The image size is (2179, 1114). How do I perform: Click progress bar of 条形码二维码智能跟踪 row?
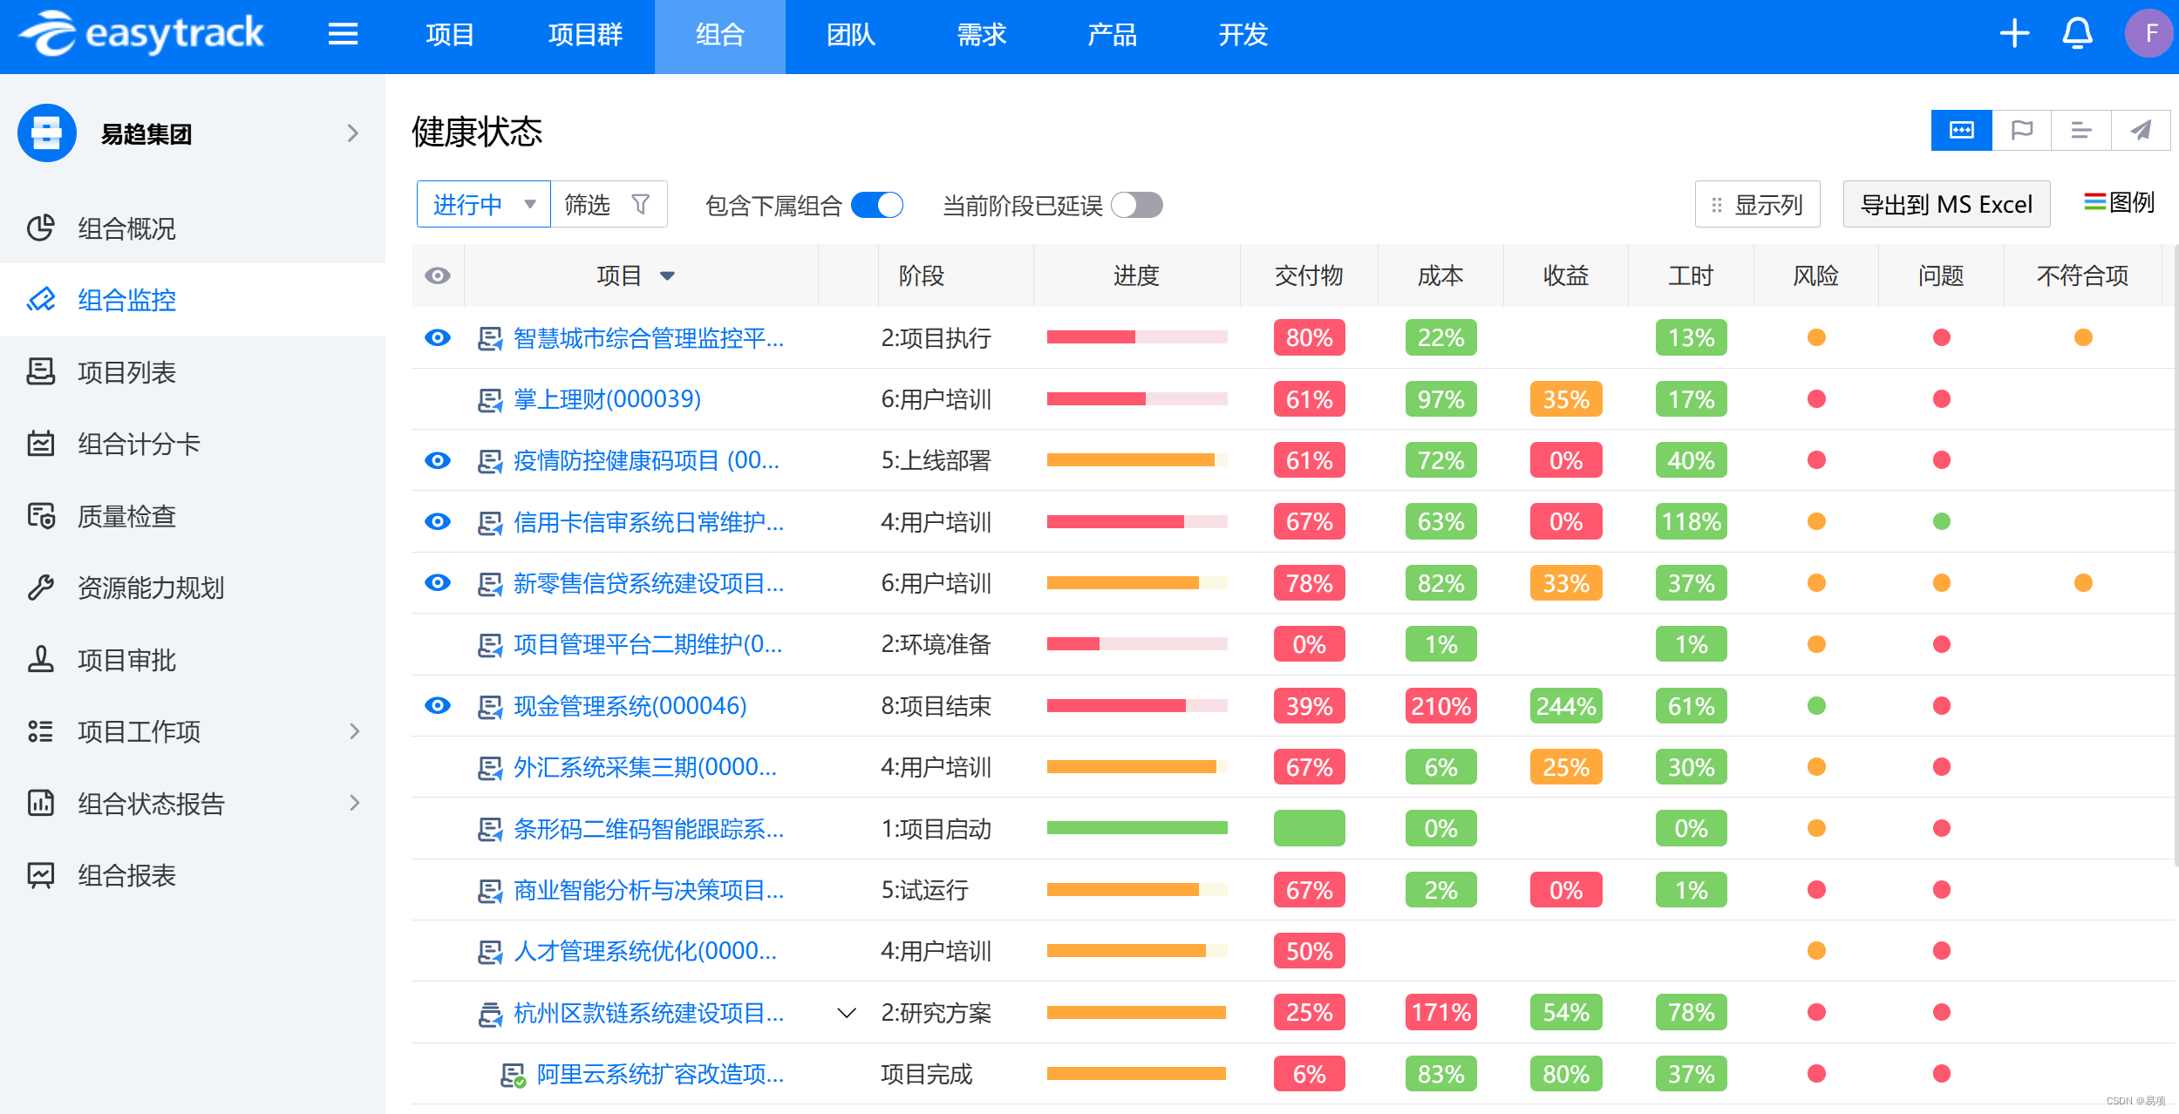point(1136,828)
